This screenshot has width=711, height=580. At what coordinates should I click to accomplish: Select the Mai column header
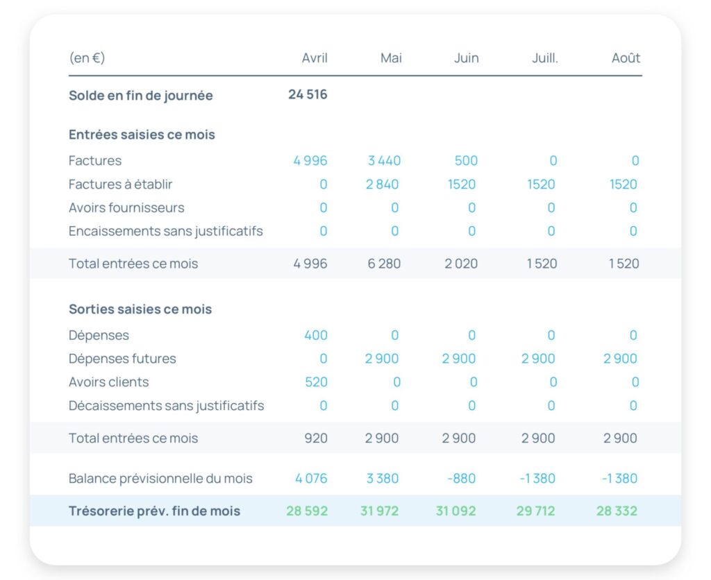[x=391, y=58]
